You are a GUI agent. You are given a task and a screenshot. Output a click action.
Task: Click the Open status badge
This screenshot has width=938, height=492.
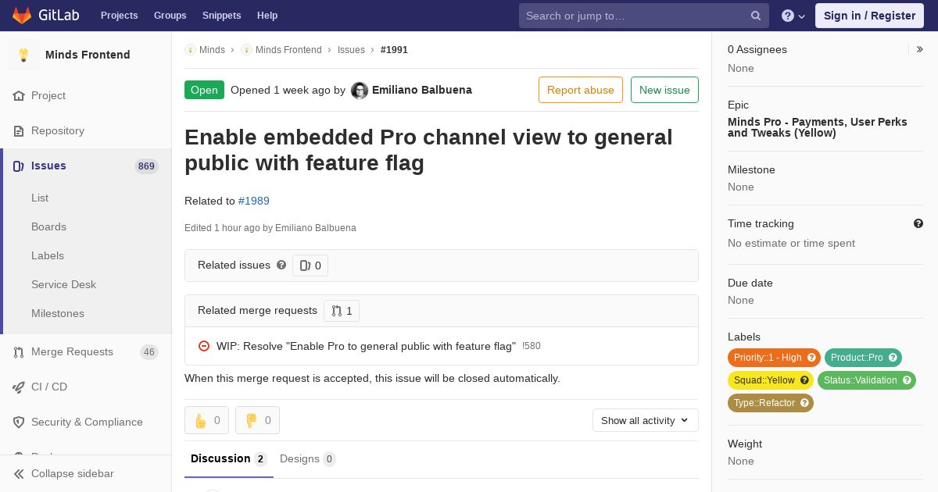pyautogui.click(x=204, y=90)
